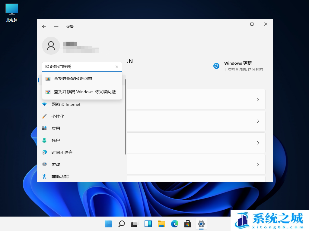Expand the fourth settings card chevron
The image size is (309, 231).
[258, 165]
